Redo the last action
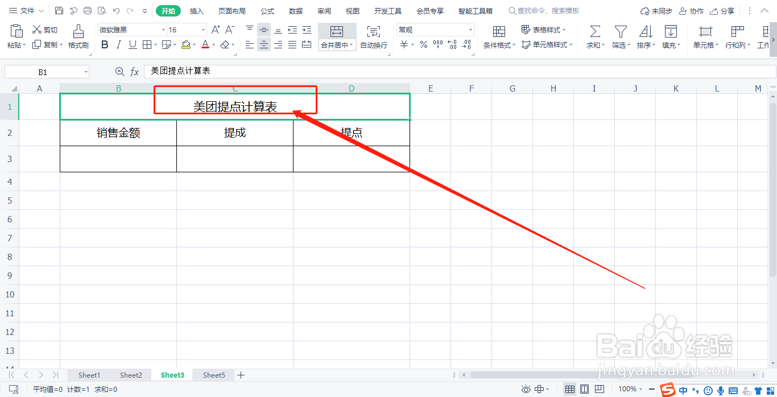This screenshot has height=397, width=777. tap(130, 11)
